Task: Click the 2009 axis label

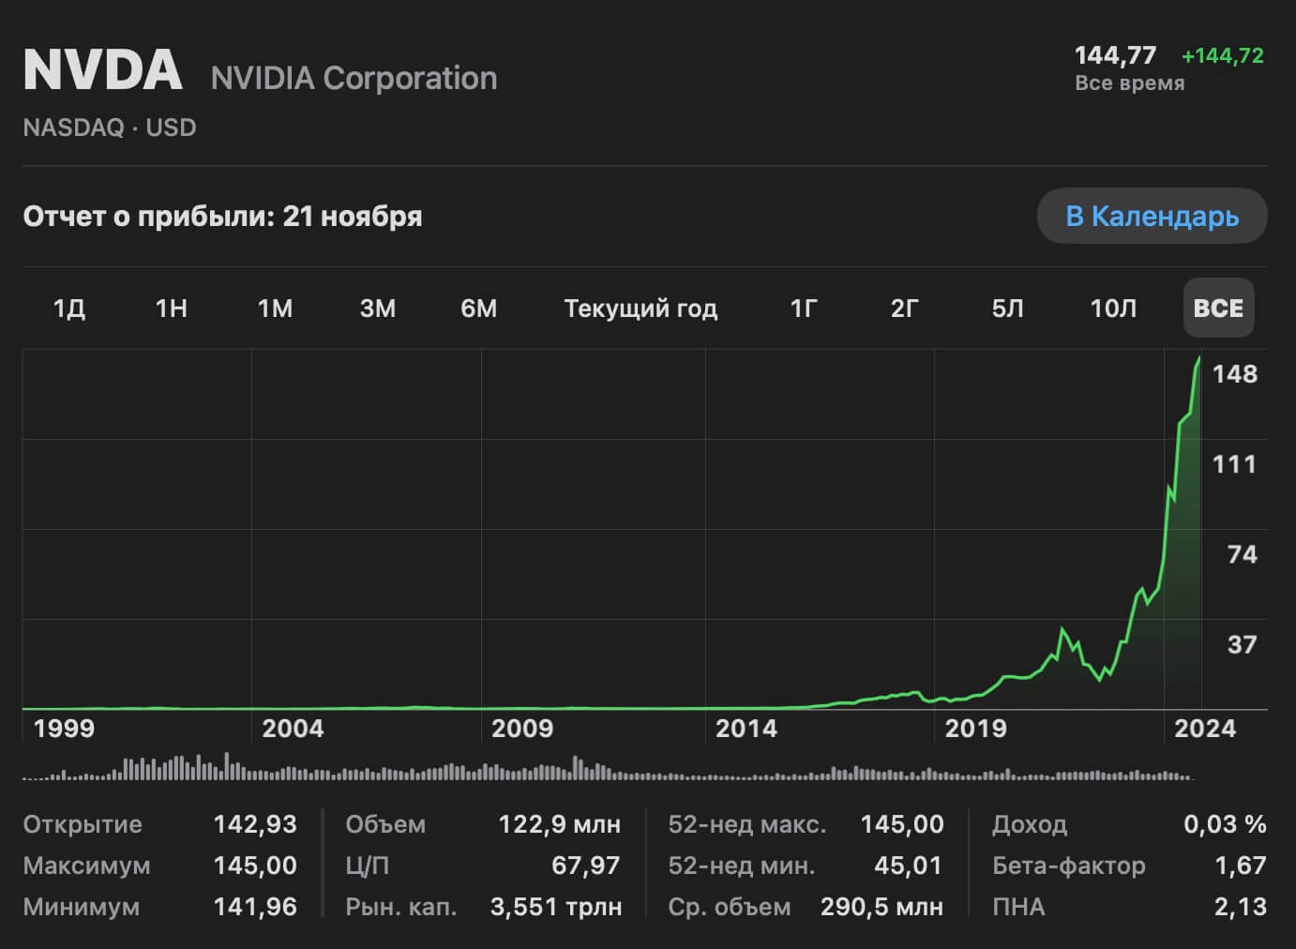Action: (x=522, y=729)
